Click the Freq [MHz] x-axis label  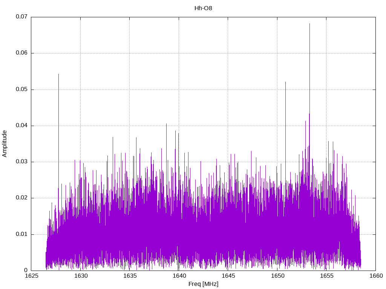(x=203, y=284)
